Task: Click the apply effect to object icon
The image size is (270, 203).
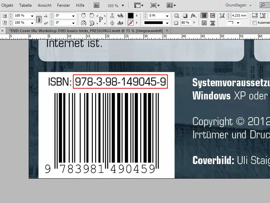Action: click(x=177, y=16)
